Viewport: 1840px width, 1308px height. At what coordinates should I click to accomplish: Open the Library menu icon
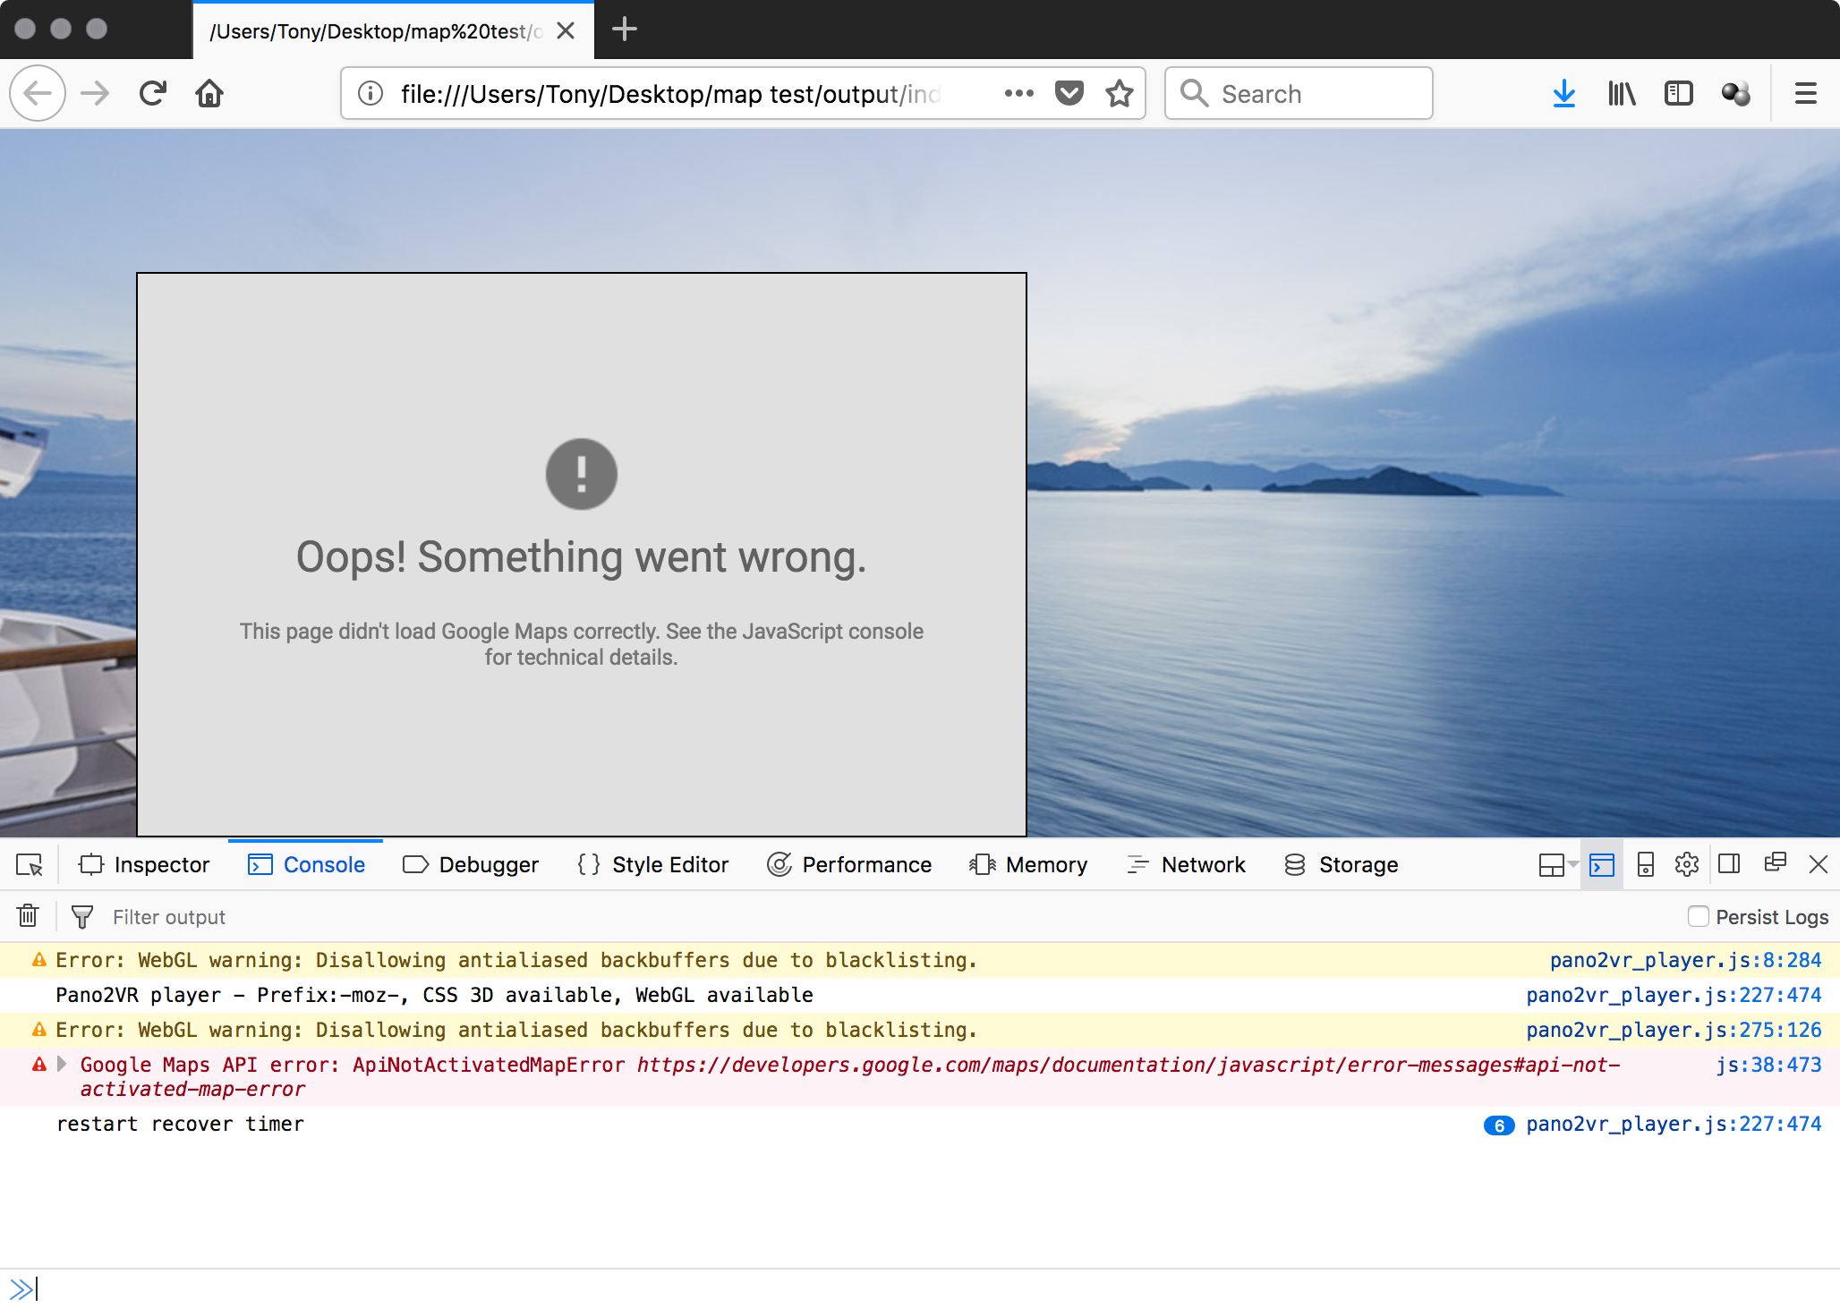coord(1622,93)
